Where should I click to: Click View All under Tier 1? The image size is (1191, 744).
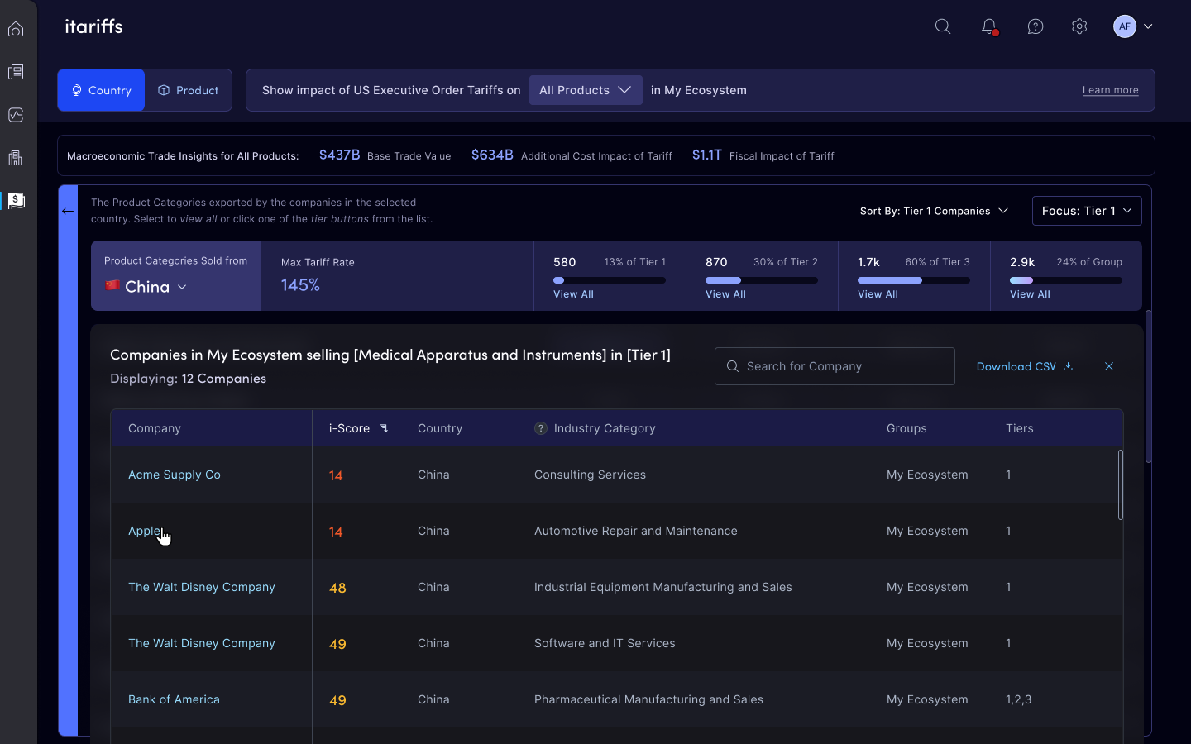point(573,294)
